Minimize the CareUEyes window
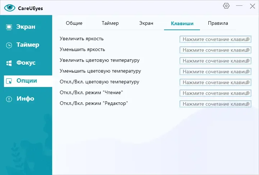The width and height of the screenshot is (259, 175). (x=239, y=6)
